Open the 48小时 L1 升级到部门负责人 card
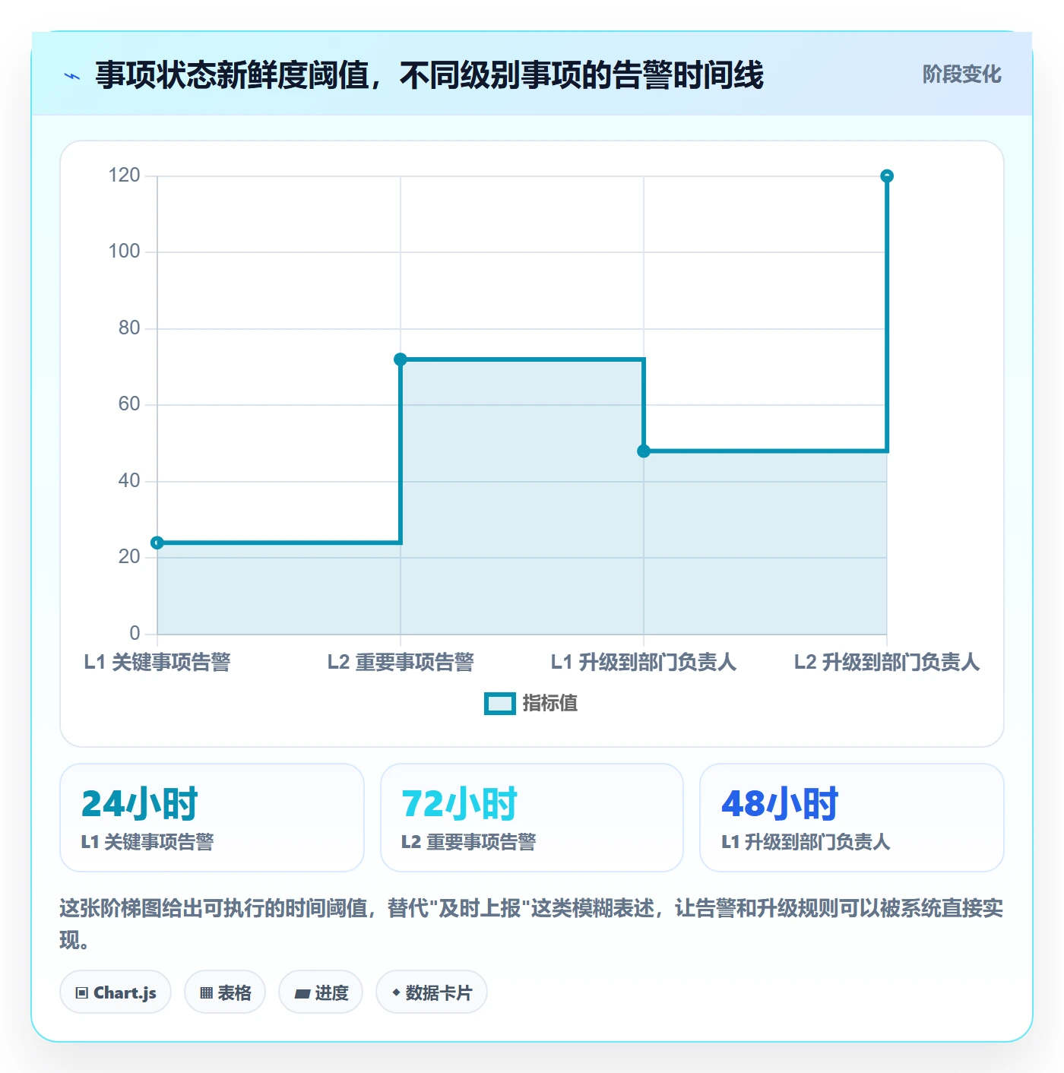 click(x=852, y=818)
